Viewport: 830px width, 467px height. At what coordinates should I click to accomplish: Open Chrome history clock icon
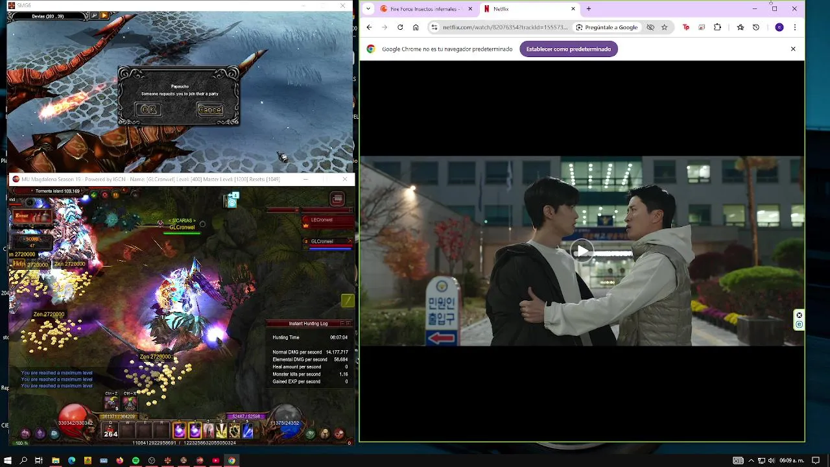click(756, 27)
